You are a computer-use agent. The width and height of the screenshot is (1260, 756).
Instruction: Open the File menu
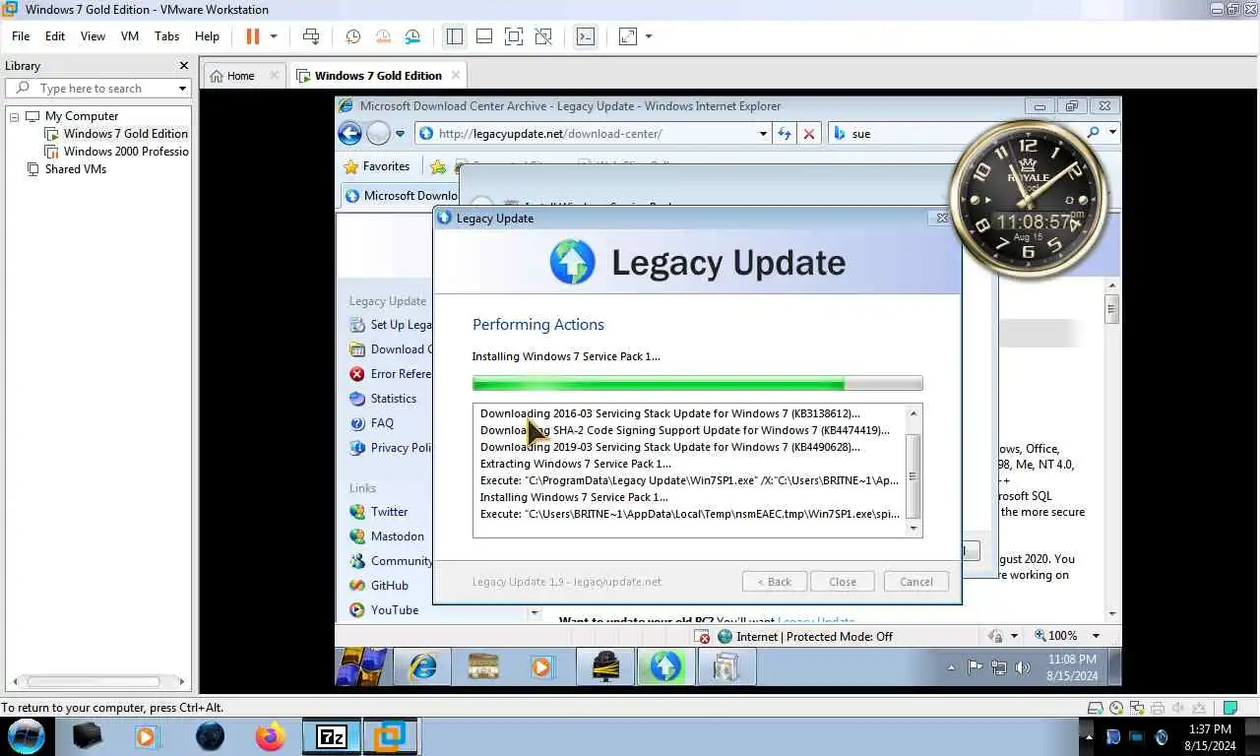pos(21,36)
